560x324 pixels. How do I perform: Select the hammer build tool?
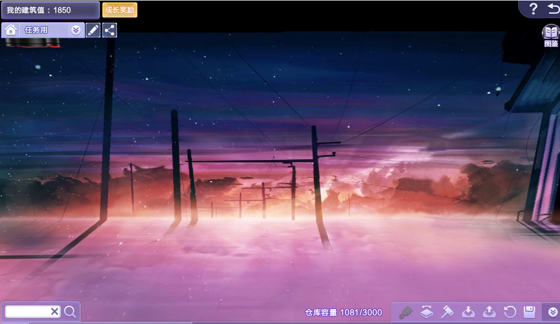pyautogui.click(x=447, y=312)
